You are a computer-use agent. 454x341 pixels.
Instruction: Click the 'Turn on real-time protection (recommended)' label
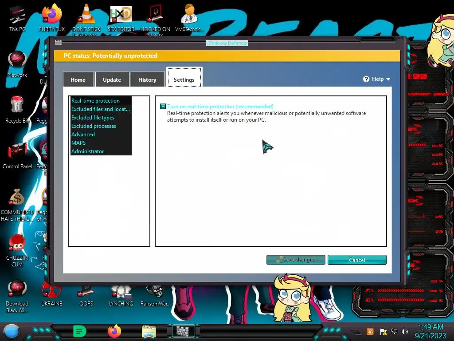[220, 107]
